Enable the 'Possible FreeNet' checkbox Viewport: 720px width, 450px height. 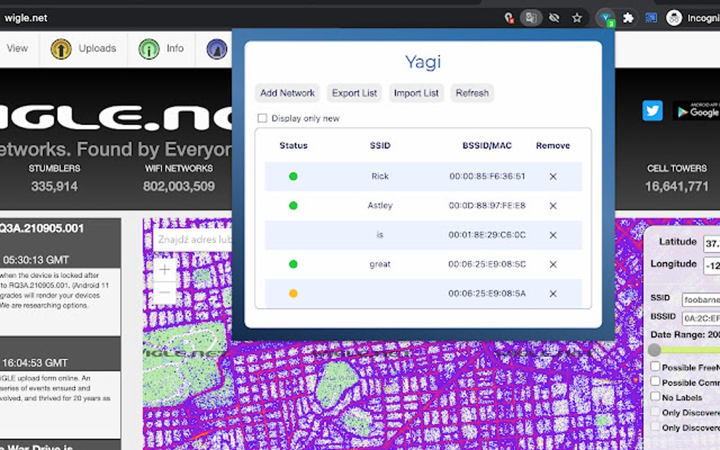[x=656, y=366]
